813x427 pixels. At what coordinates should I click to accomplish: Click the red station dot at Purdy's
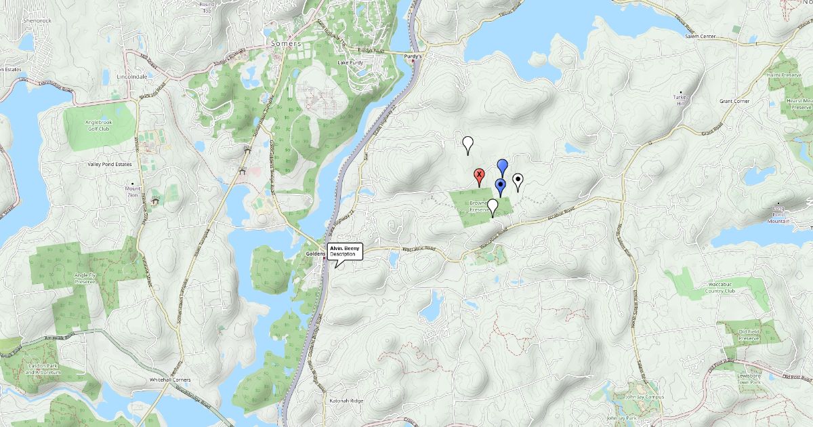[413, 62]
